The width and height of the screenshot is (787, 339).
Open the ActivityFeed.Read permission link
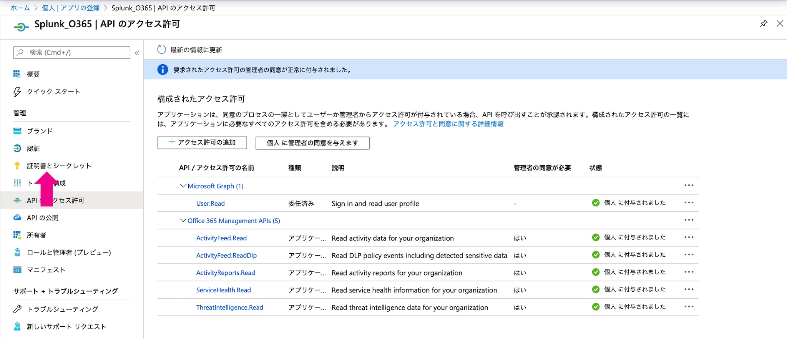[221, 238]
